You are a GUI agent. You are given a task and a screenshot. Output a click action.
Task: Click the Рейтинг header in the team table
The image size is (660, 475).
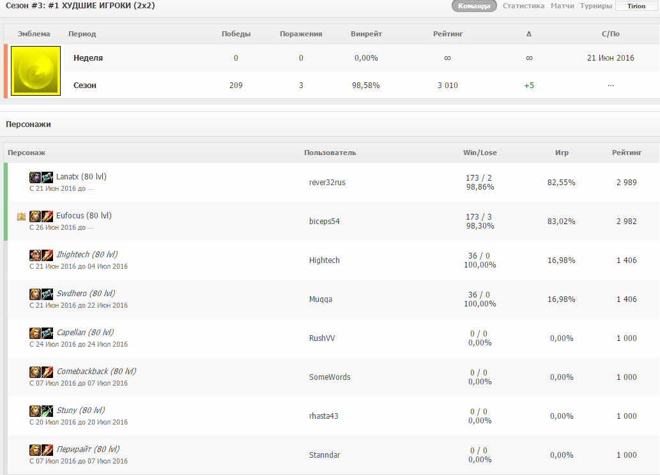[x=448, y=34]
